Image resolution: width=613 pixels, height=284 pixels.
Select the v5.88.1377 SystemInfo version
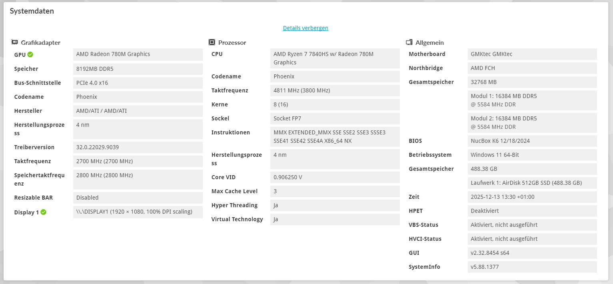(x=532, y=267)
